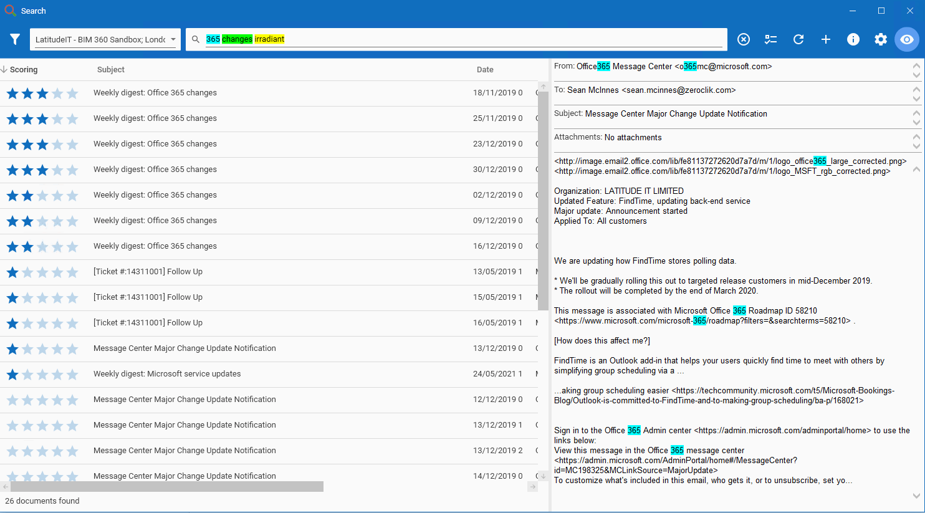Click the horizontal scrollbar right arrow
Screen dimensions: 925x513
point(532,486)
